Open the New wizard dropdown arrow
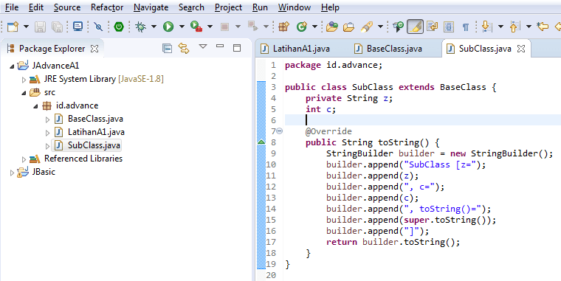Viewport: 561px width, 281px height. [26, 27]
